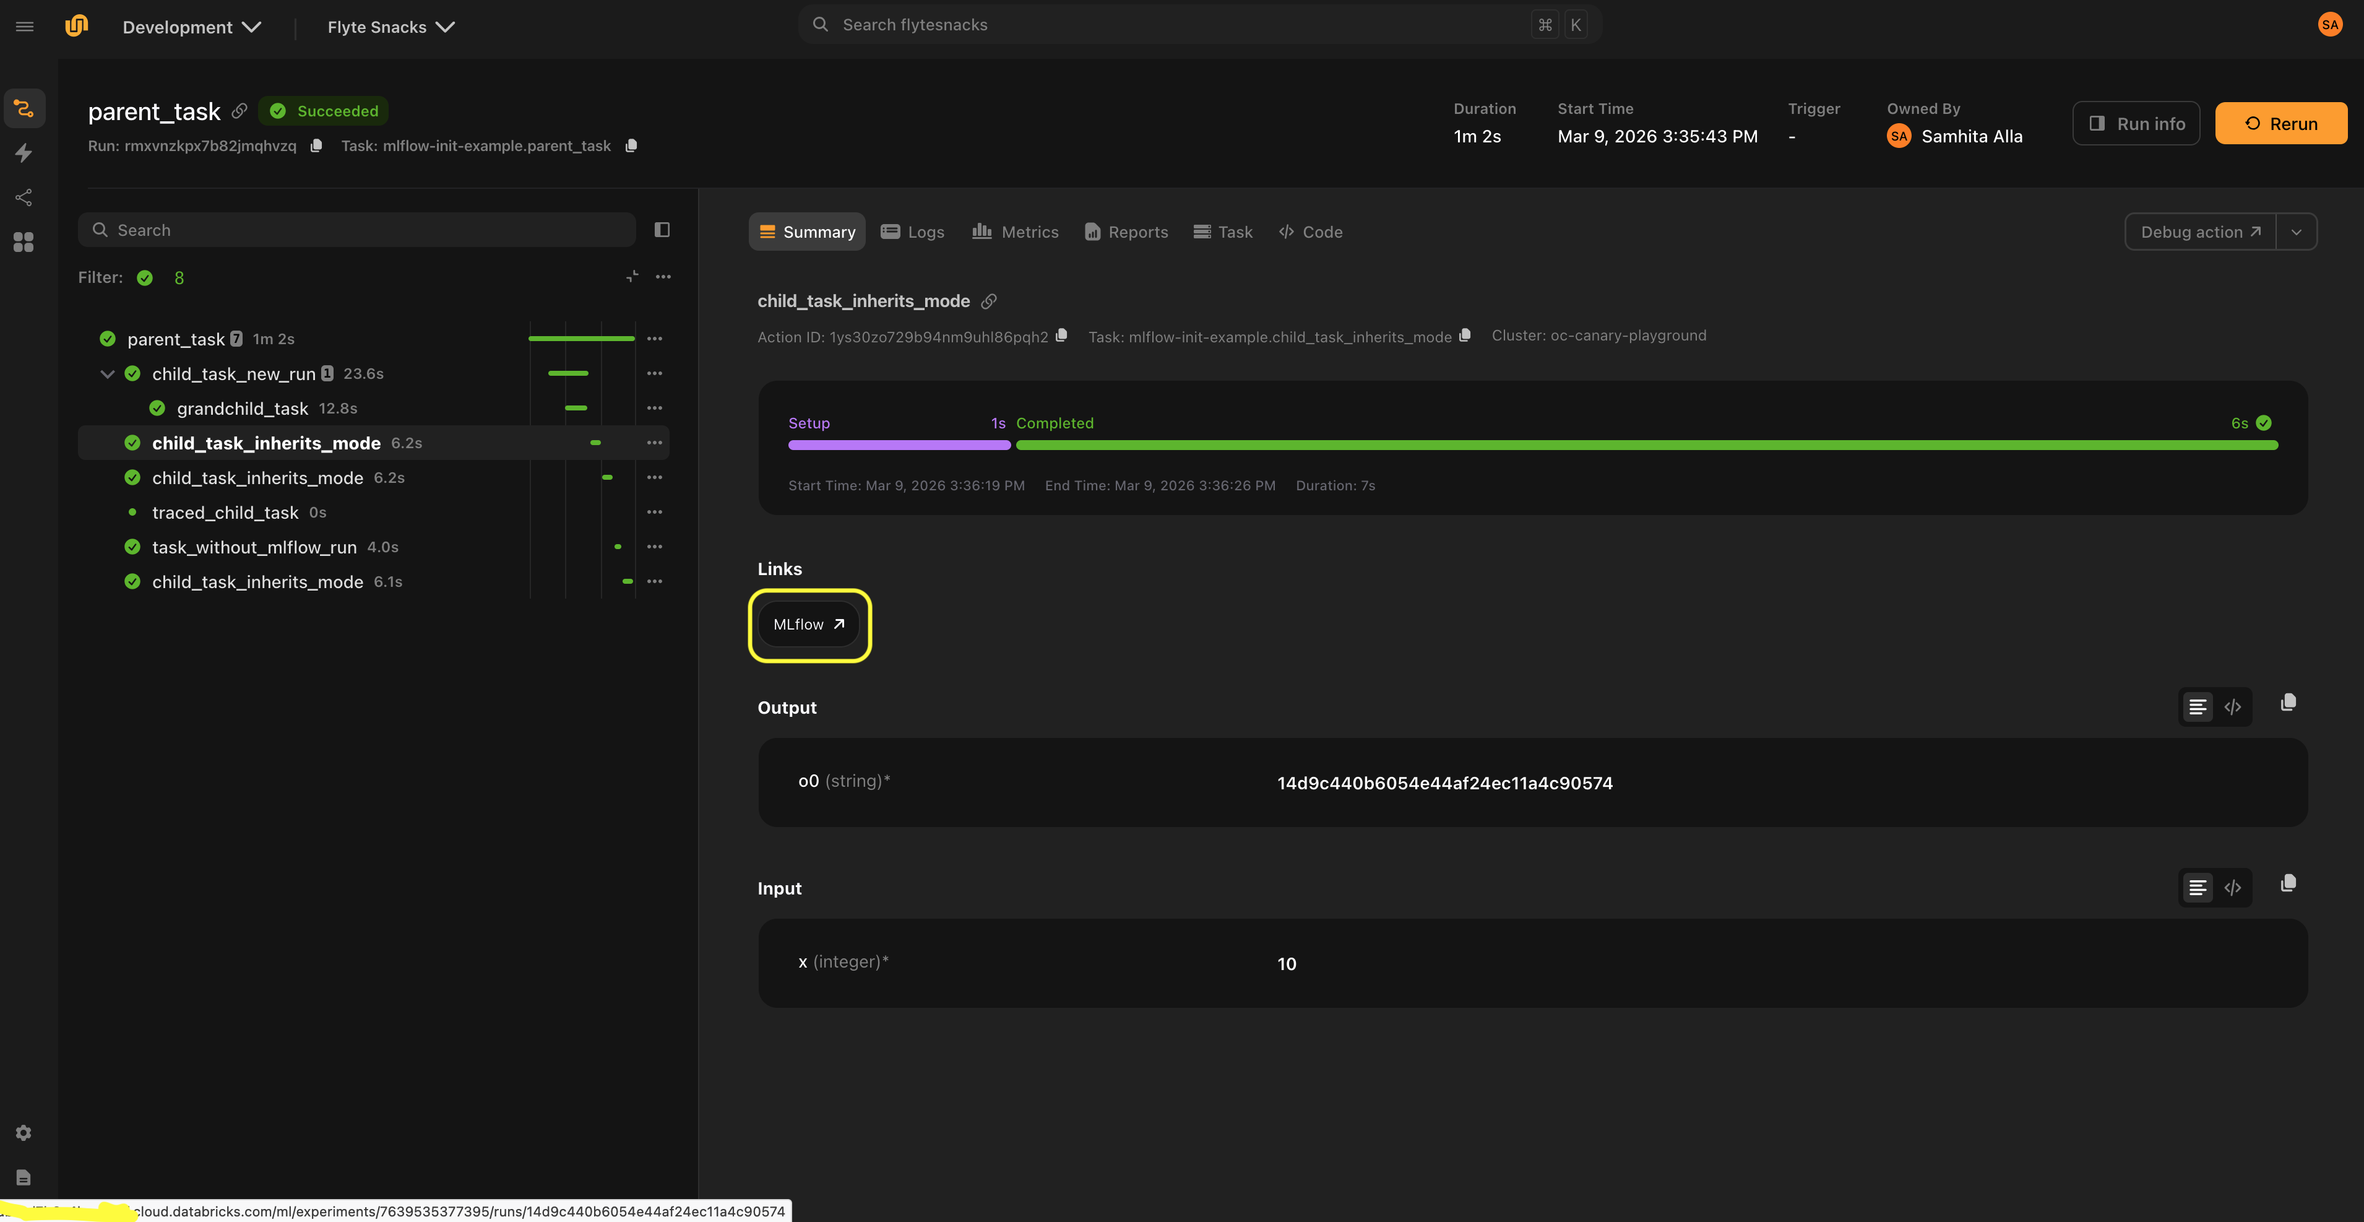Collapse the child_task_new_run tree node

click(x=108, y=374)
